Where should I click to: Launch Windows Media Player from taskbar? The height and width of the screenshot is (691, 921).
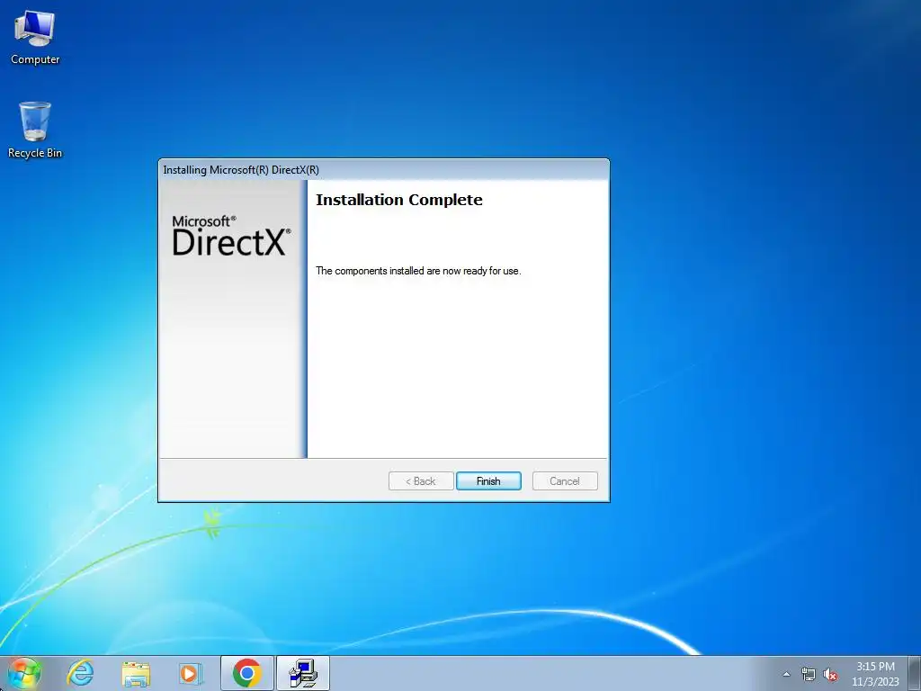coord(191,673)
